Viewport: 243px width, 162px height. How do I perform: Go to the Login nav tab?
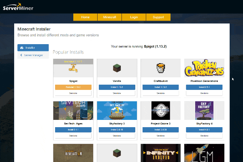134,17
